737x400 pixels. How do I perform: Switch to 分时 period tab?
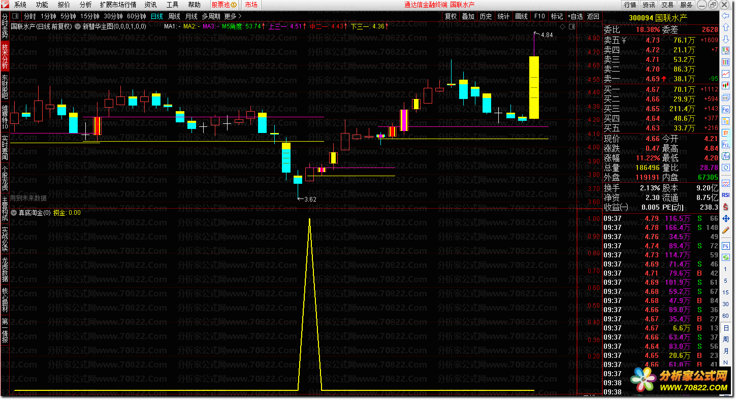30,16
